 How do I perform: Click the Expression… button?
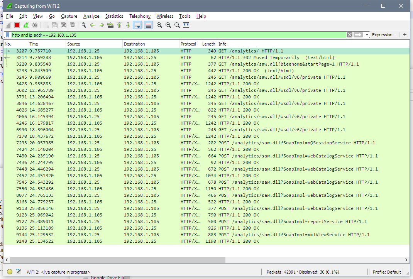pos(384,35)
